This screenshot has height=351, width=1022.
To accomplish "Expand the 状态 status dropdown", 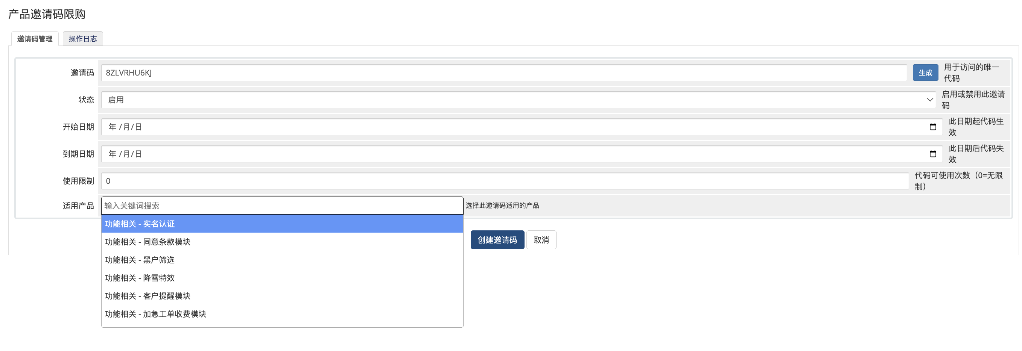I will (x=516, y=100).
